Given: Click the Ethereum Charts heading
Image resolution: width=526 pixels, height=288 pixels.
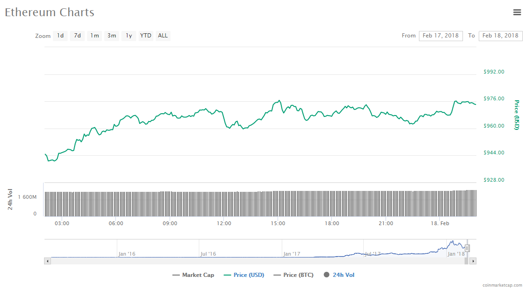Looking at the screenshot, I should click(49, 12).
